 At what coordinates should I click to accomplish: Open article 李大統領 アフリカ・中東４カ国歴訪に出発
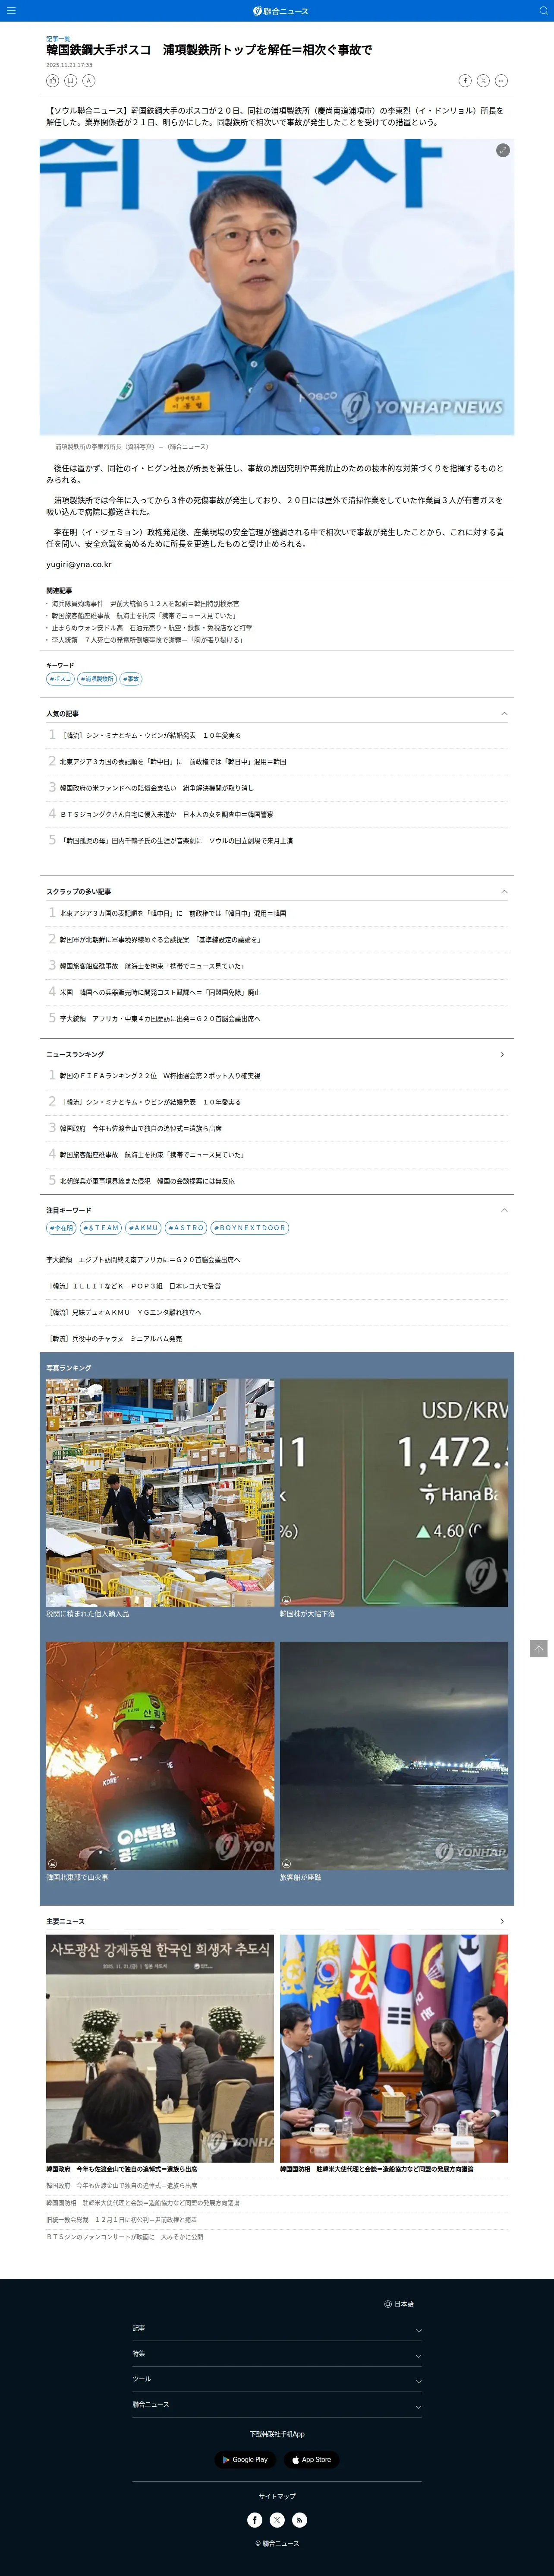coord(160,1019)
